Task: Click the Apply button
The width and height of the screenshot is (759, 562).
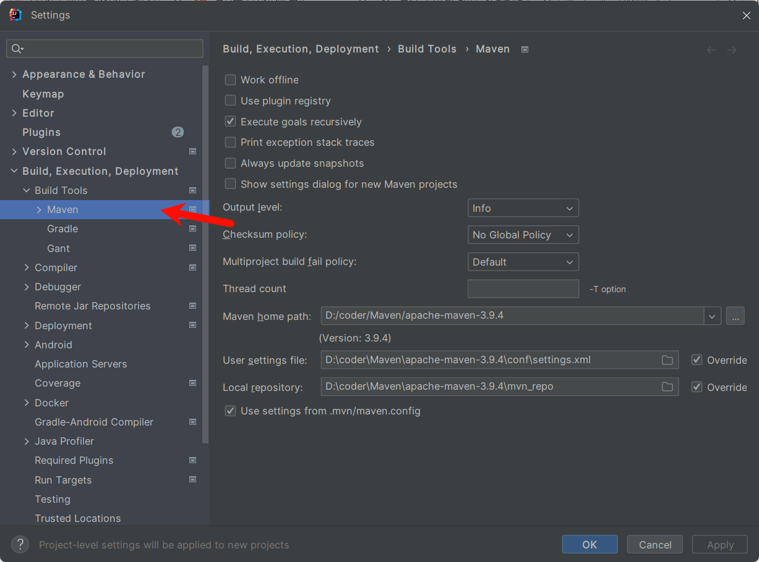Action: click(x=720, y=544)
